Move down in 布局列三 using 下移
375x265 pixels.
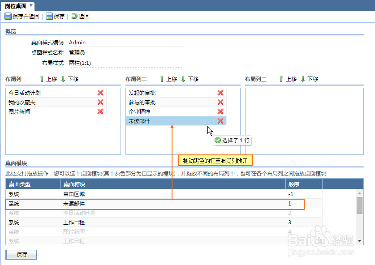click(310, 79)
